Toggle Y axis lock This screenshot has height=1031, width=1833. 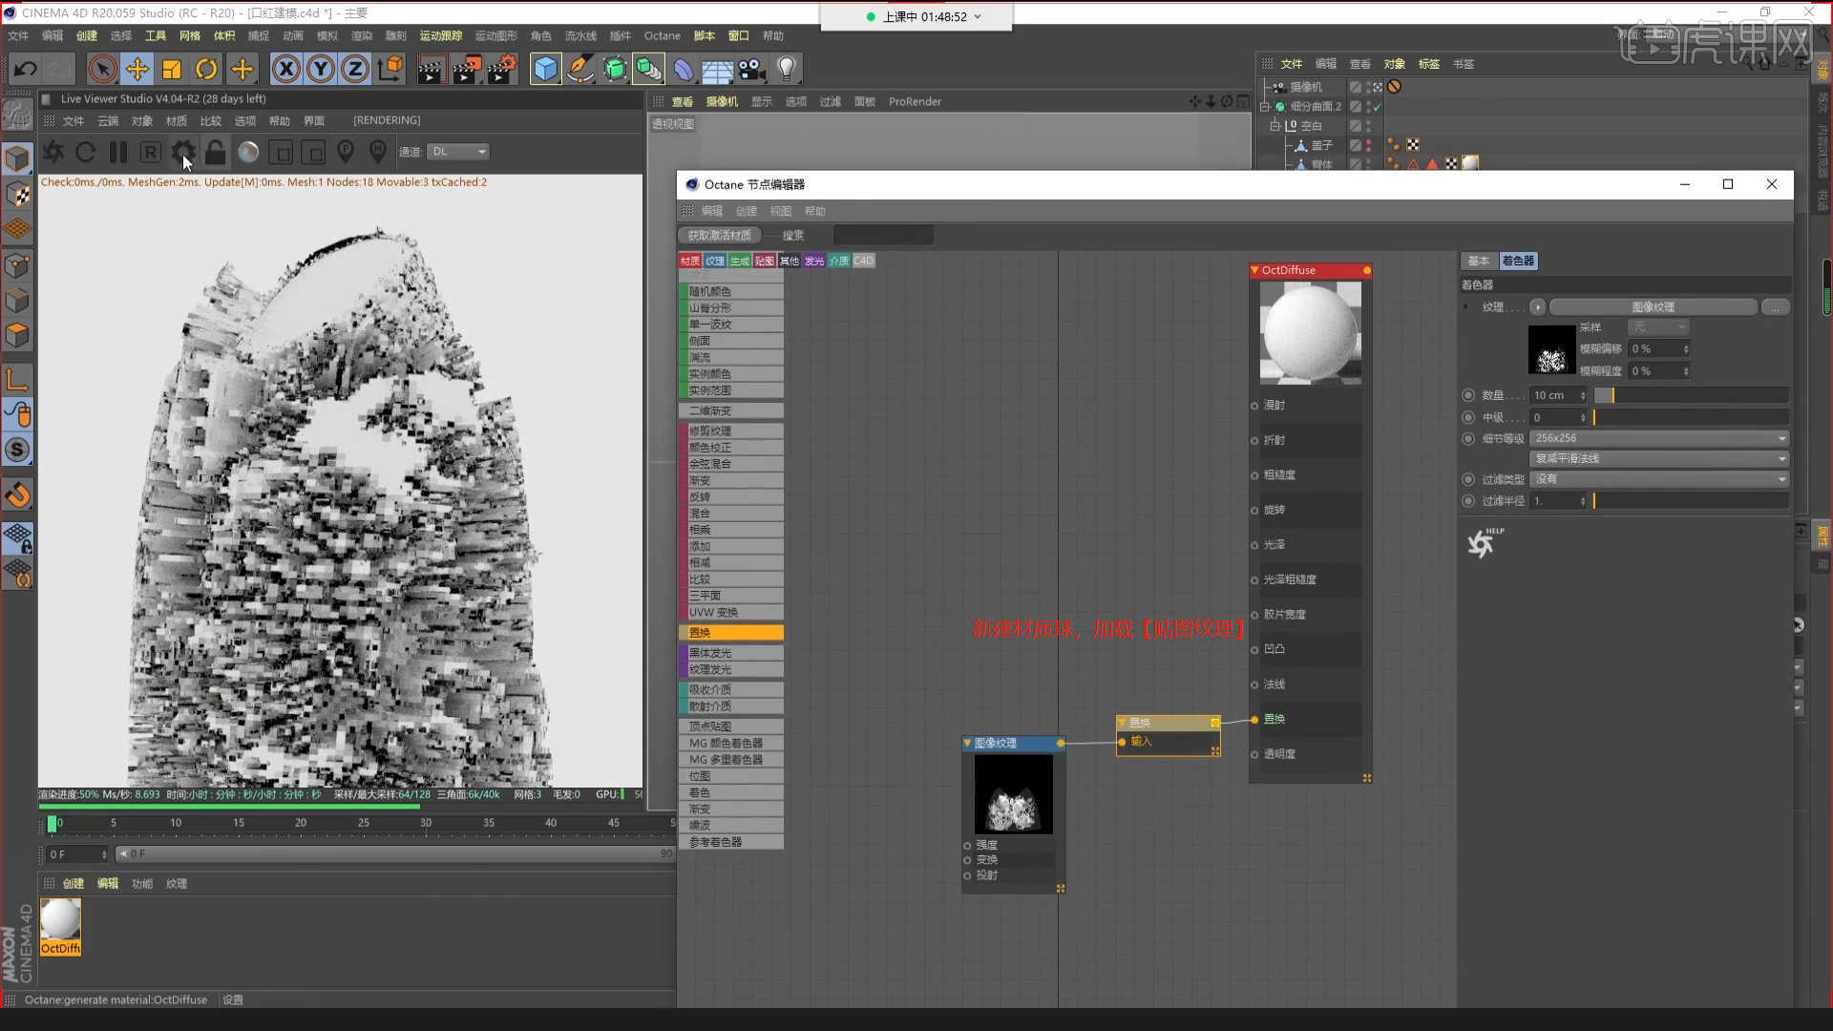[321, 69]
